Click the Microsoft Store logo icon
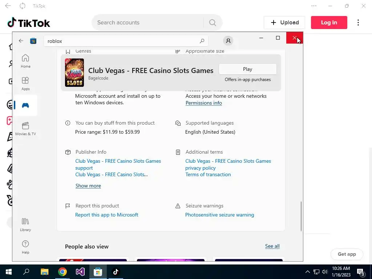Screen dimensions: 372x279 coord(33,41)
